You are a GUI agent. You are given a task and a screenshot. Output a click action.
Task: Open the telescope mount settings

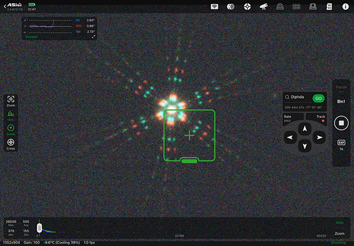[x=264, y=7]
